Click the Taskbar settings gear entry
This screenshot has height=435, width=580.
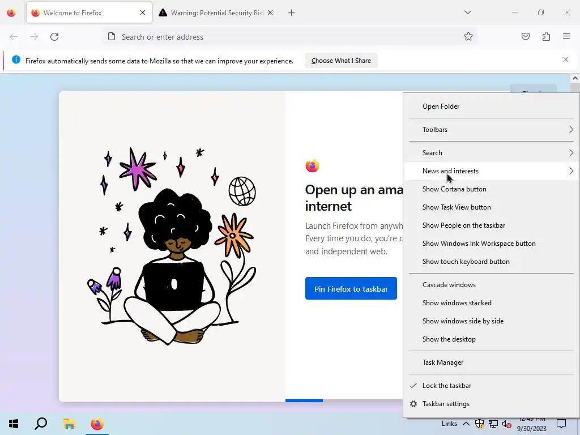coord(491,404)
